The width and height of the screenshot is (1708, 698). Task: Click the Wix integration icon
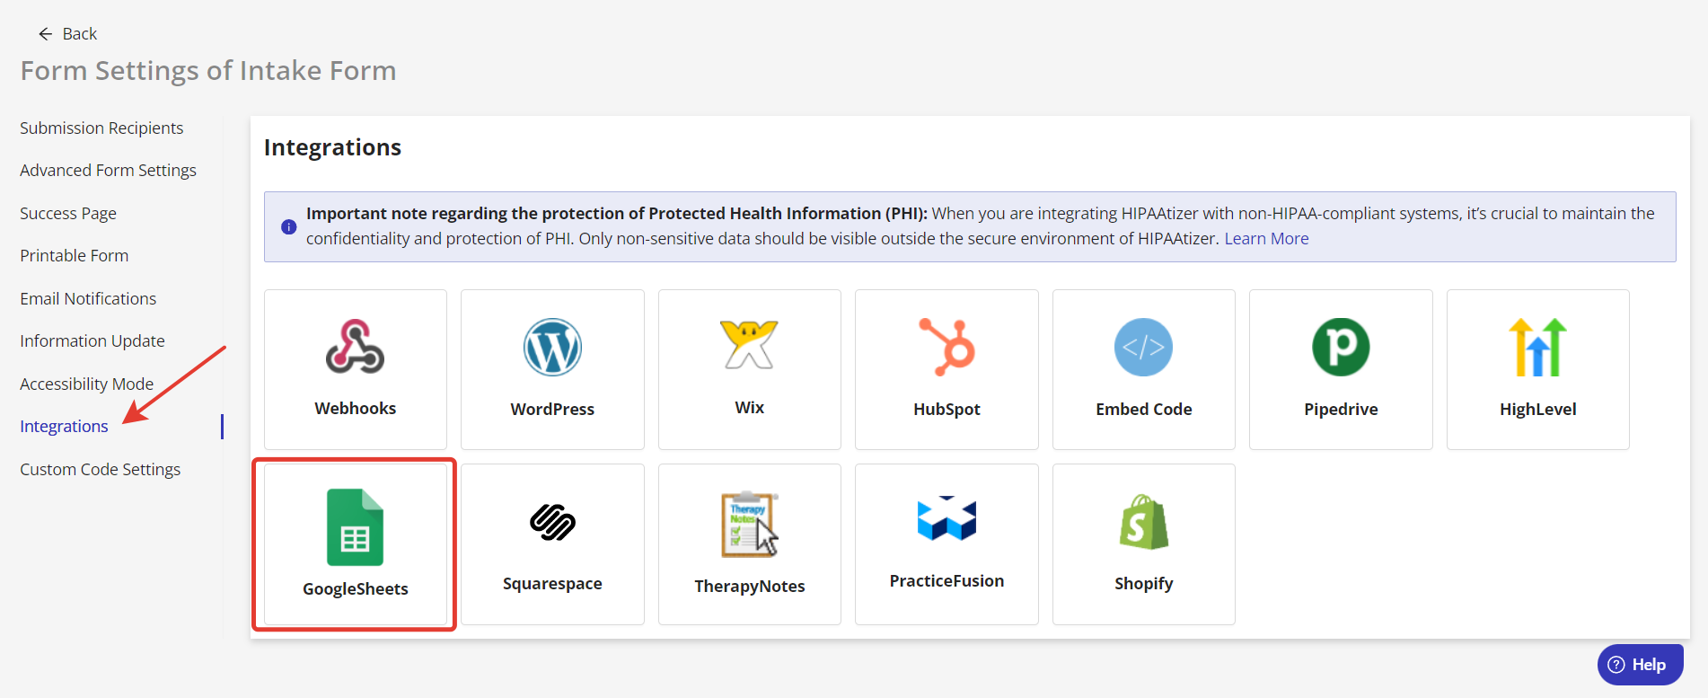[749, 368]
